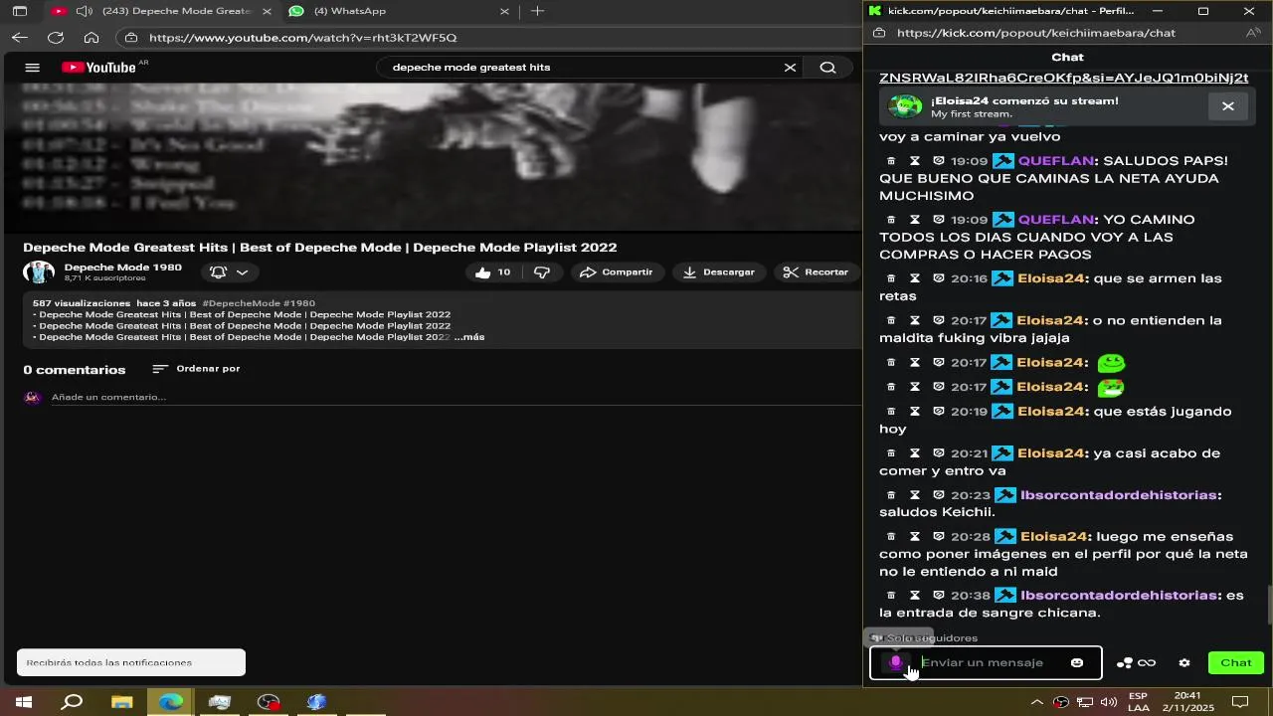
Task: Open the volume control in the system tray
Action: click(1109, 702)
